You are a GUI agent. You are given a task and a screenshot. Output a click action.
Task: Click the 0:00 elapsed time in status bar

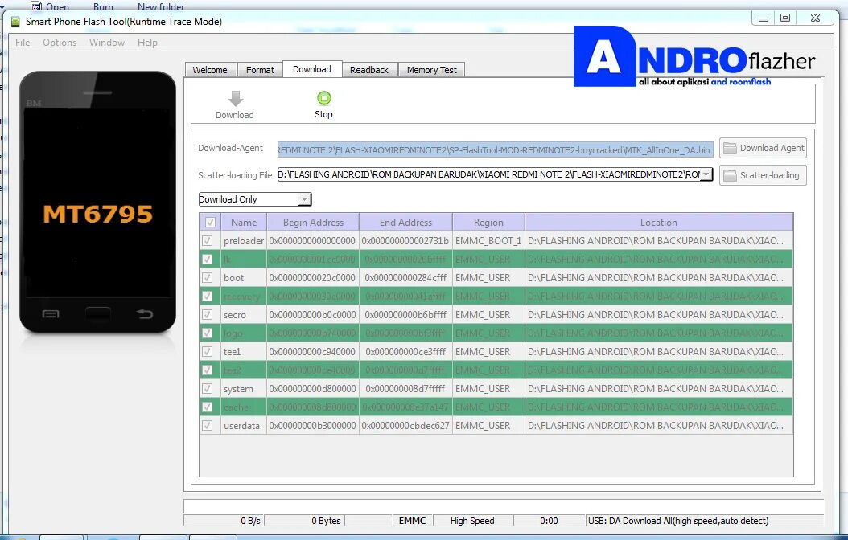[x=549, y=521]
